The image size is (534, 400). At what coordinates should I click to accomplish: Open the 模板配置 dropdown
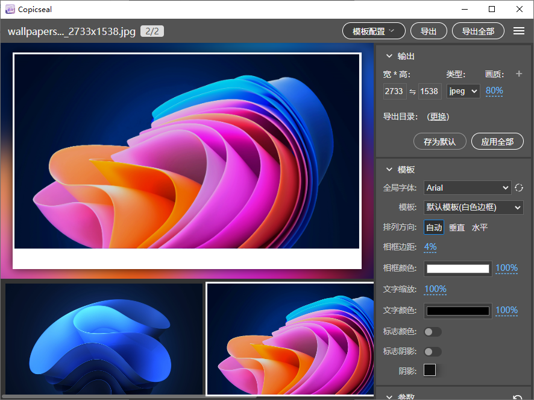click(x=374, y=31)
